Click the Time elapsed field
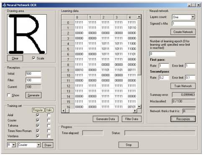Image resolution: width=203 pixels, height=156 pixels. (x=93, y=133)
